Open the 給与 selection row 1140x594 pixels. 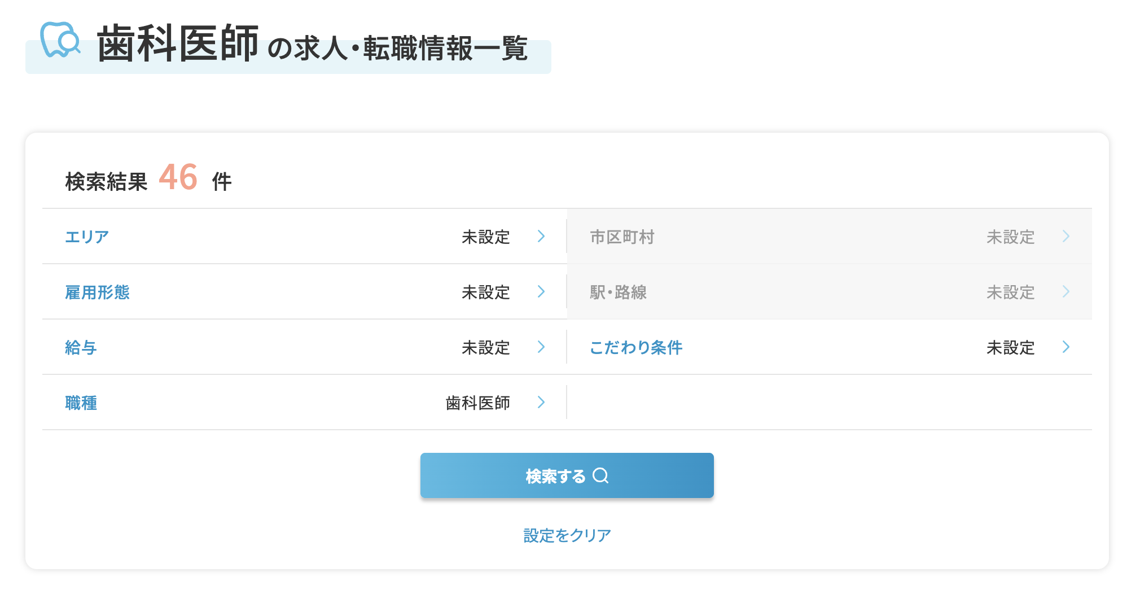305,347
